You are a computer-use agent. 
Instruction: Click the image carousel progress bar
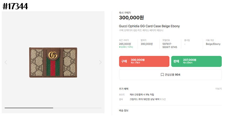click(x=53, y=108)
